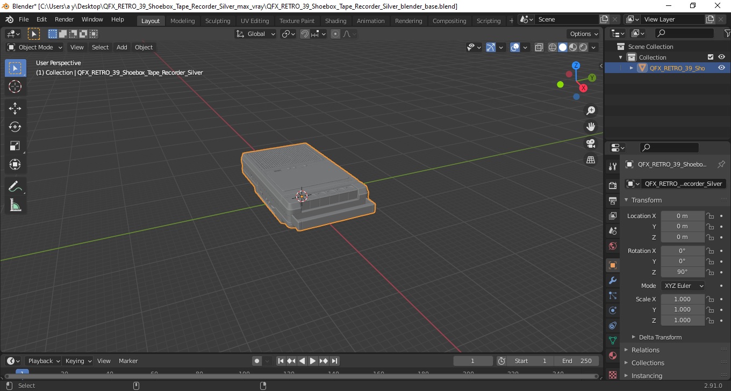The image size is (731, 391).
Task: Select the Cursor tool in toolbar
Action: [x=15, y=86]
